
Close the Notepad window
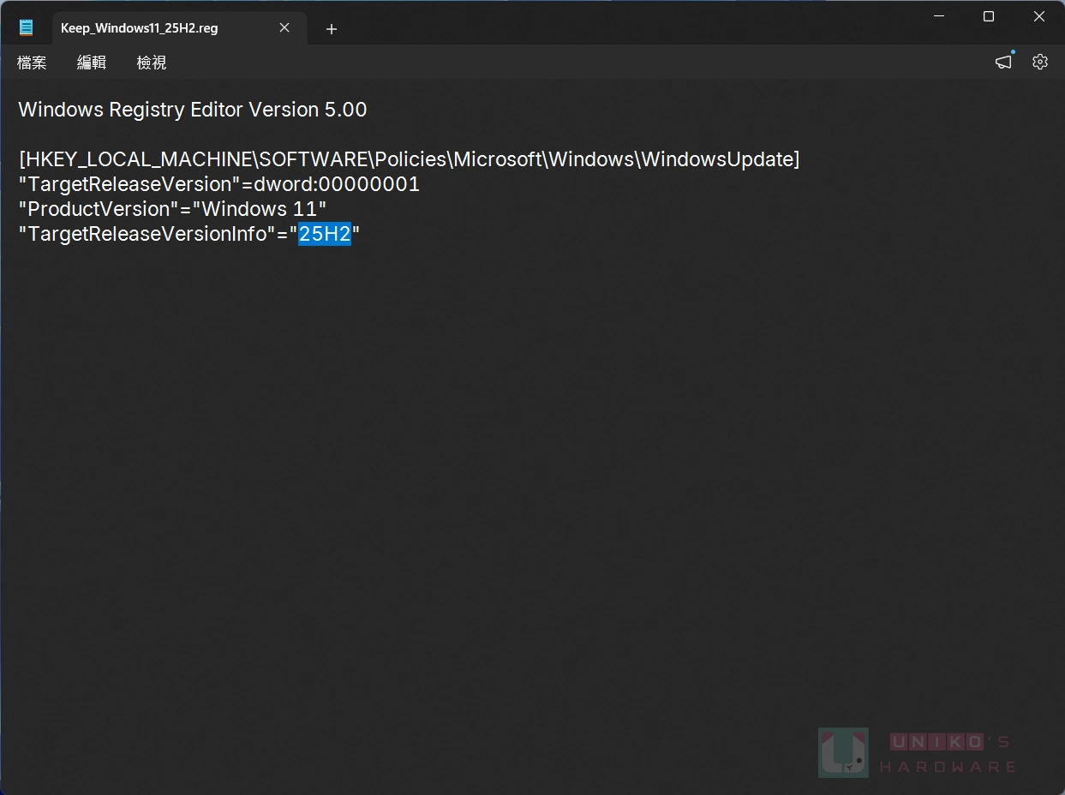[x=1039, y=16]
